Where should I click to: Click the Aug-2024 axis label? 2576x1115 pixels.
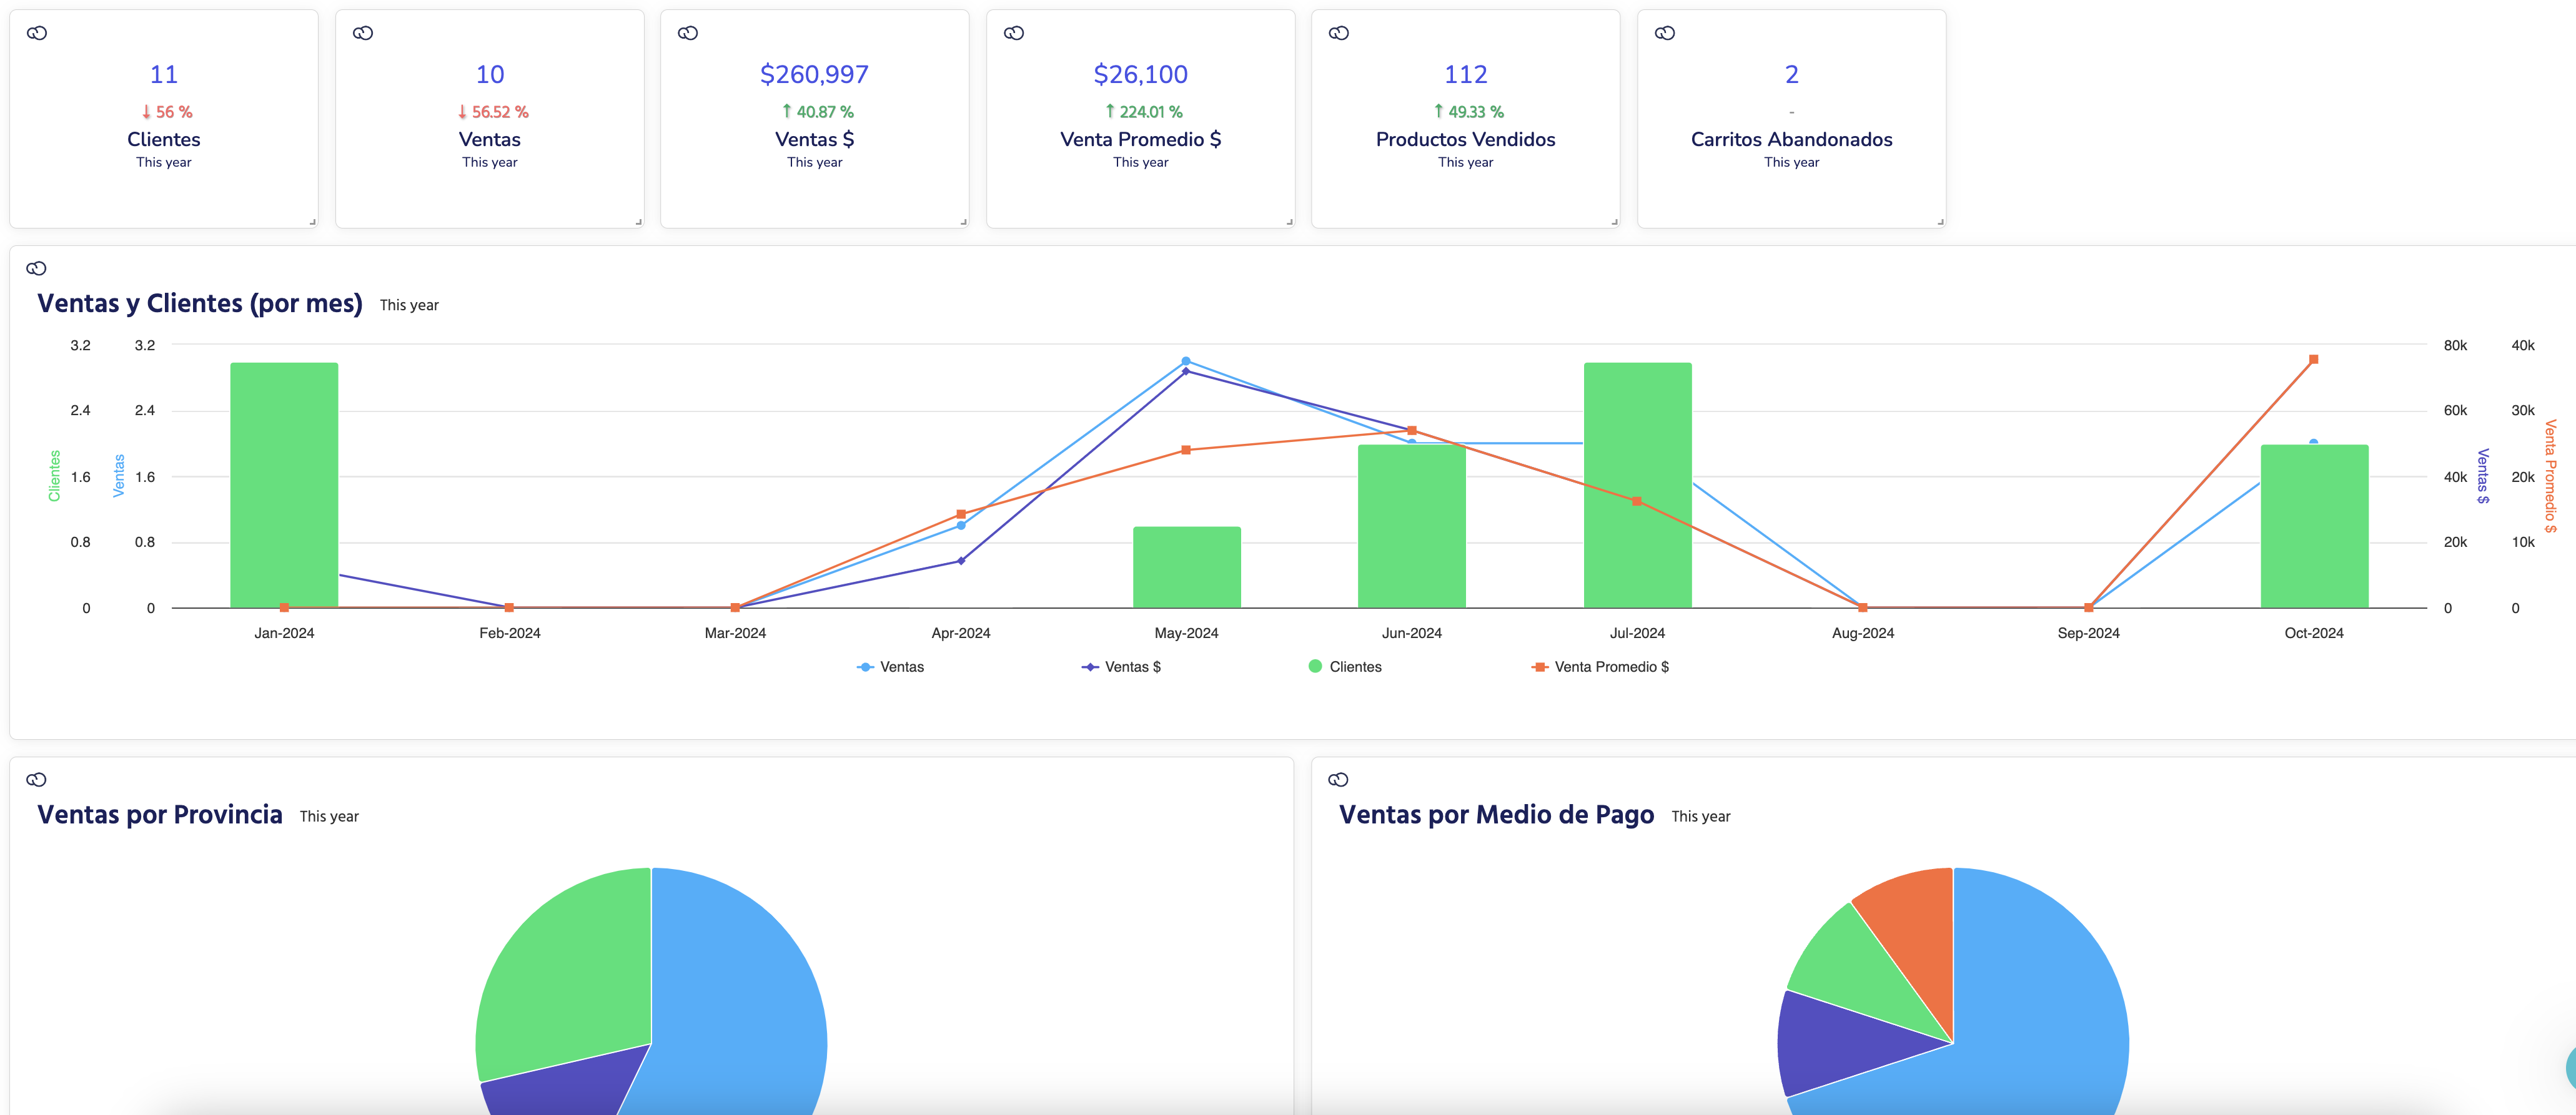[1862, 632]
